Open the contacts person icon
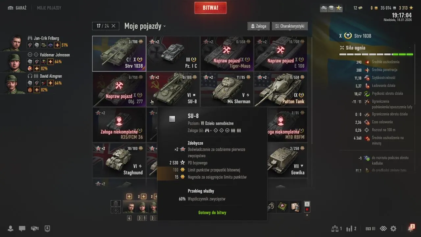The height and width of the screenshot is (237, 421). point(11,228)
